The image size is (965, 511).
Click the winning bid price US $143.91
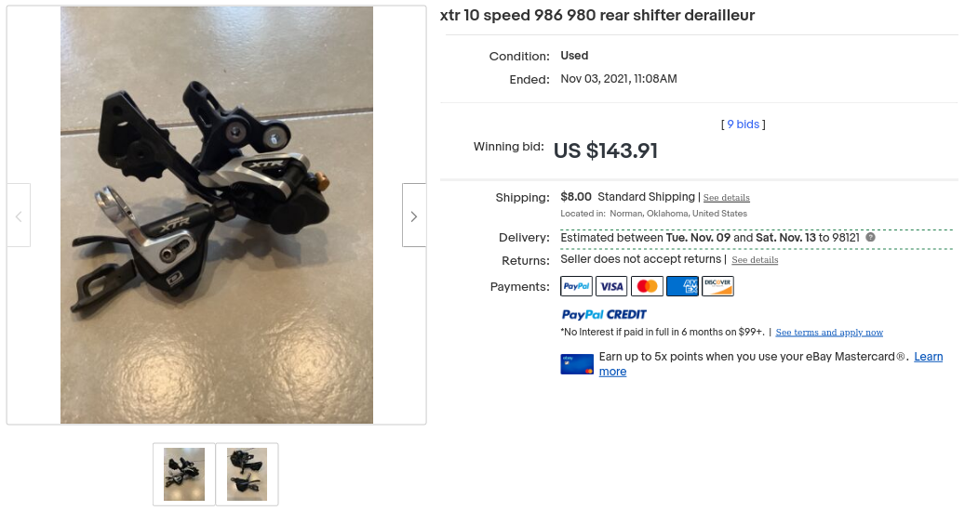click(606, 151)
